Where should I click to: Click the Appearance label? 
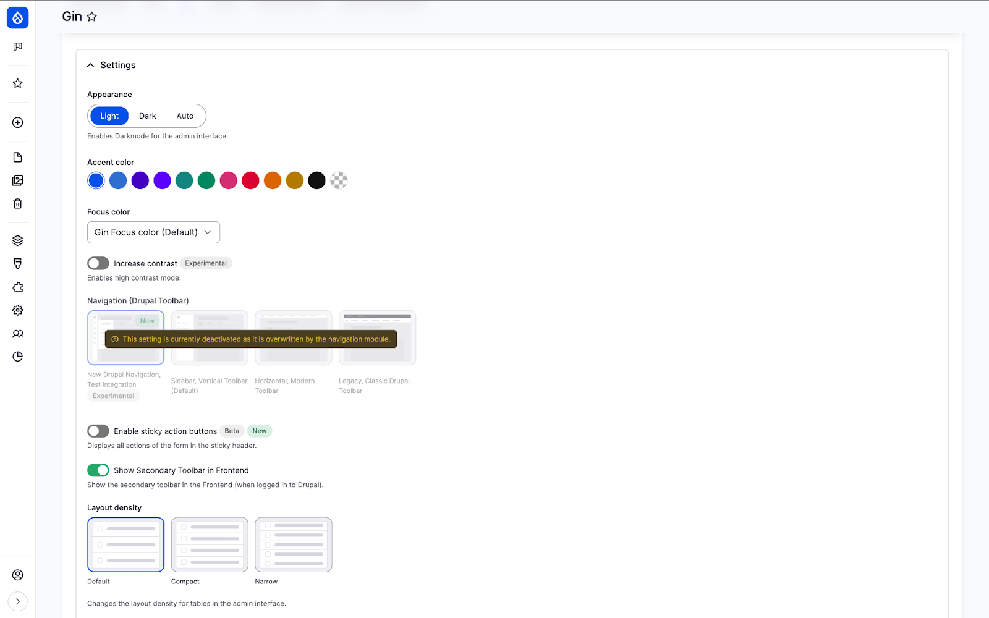tap(109, 95)
